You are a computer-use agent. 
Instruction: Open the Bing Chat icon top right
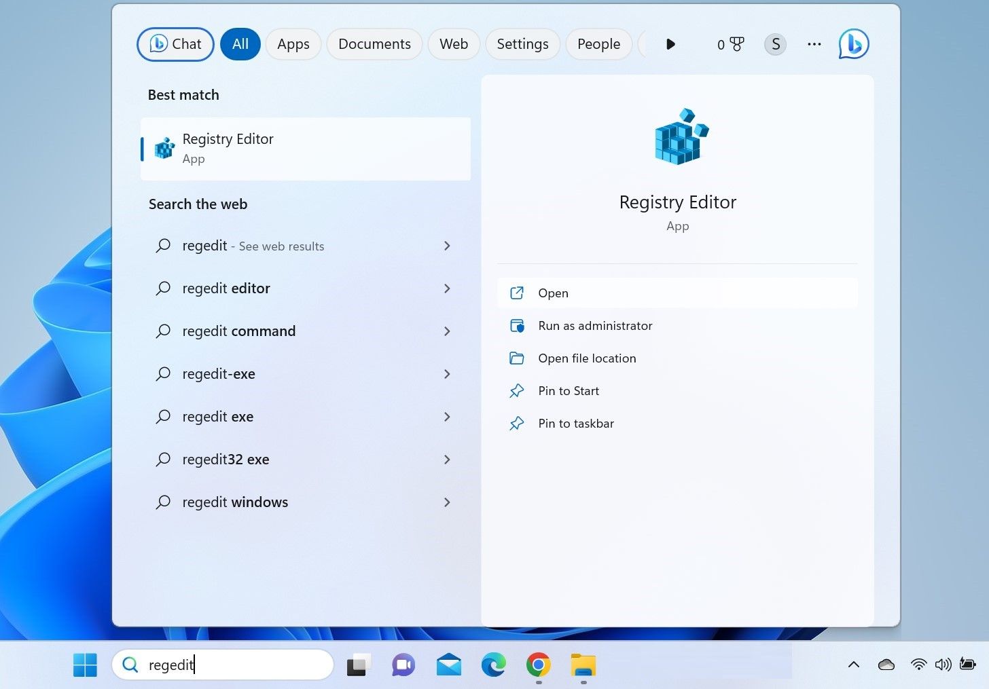click(853, 43)
